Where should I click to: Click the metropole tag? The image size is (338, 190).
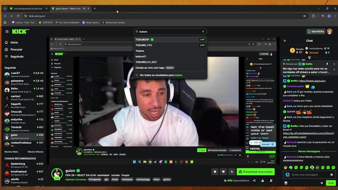coord(127,179)
